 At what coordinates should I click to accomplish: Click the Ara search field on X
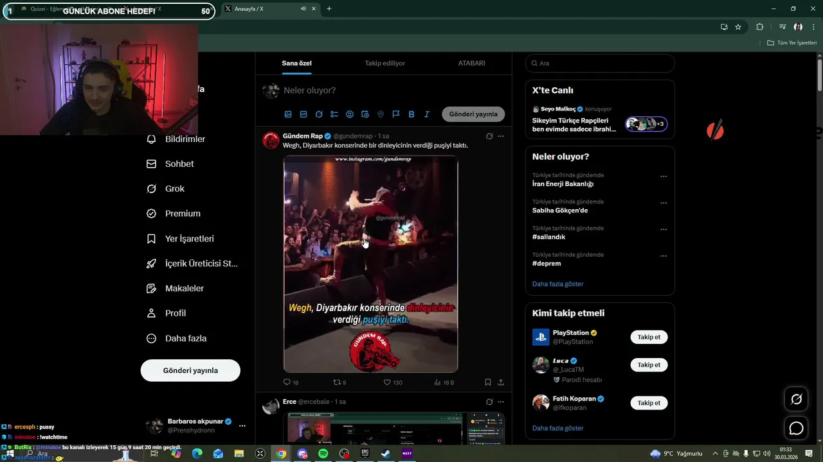click(600, 63)
